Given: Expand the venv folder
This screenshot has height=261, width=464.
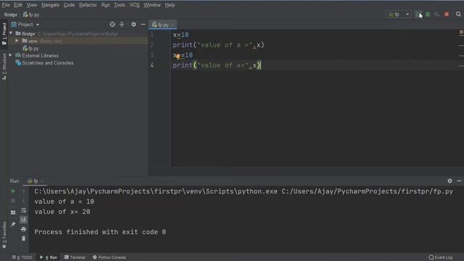Looking at the screenshot, I should (17, 41).
